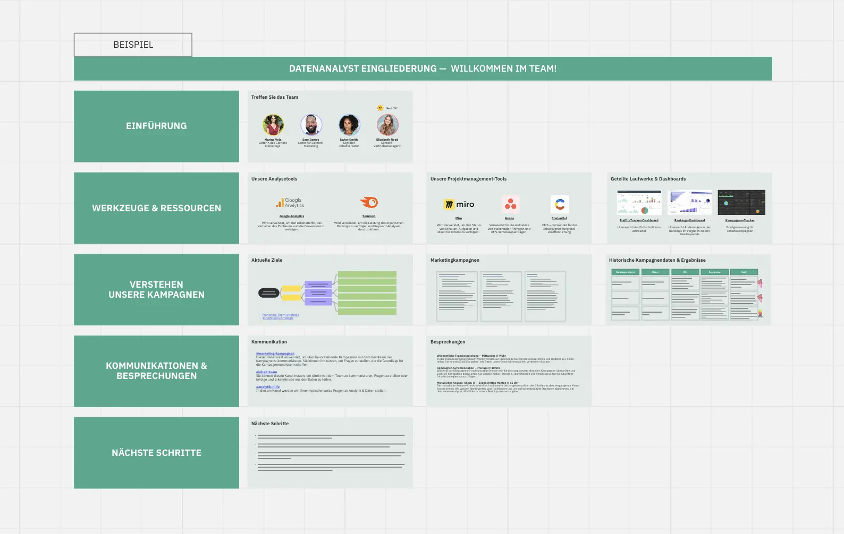
Task: Select the WERKZEUGE & RESSOURCEN section block
Action: [x=156, y=208]
